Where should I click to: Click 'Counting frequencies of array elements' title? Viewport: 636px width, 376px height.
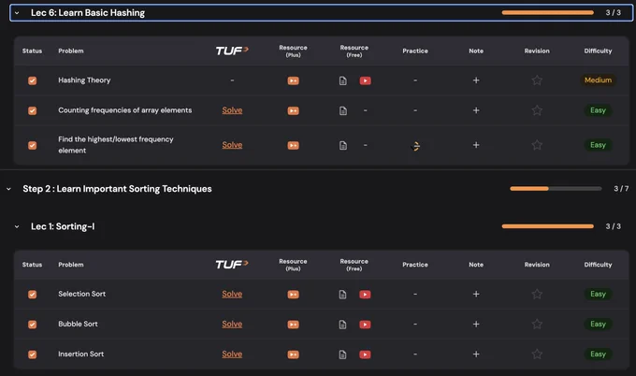pyautogui.click(x=125, y=110)
